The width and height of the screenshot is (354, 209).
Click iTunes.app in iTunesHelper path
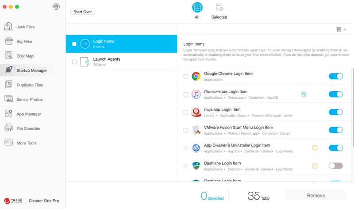point(236,97)
